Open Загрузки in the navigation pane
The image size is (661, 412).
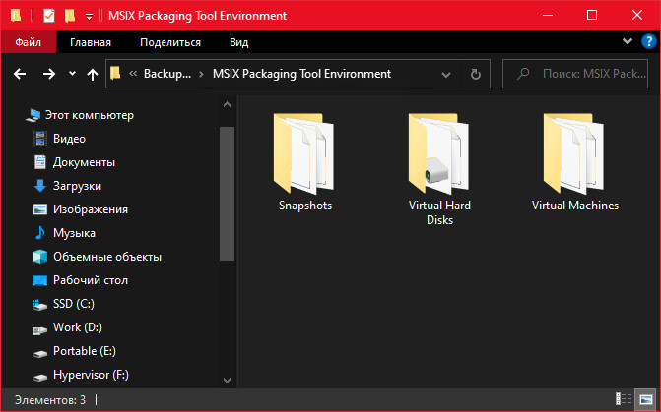(77, 186)
